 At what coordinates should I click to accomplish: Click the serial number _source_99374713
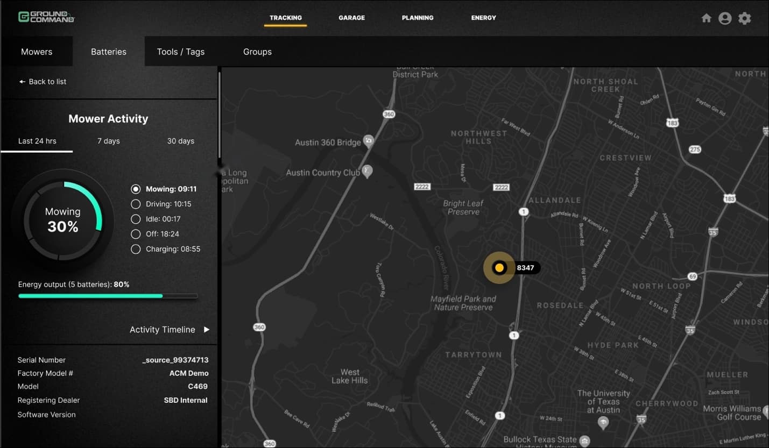175,360
